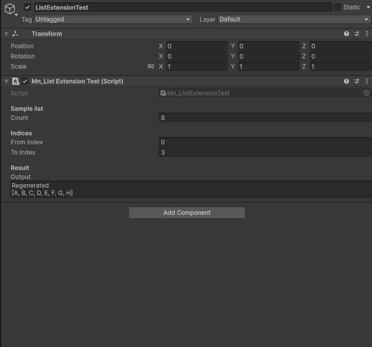372x347 pixels.
Task: Toggle the GameObject active checkbox
Action: [28, 7]
